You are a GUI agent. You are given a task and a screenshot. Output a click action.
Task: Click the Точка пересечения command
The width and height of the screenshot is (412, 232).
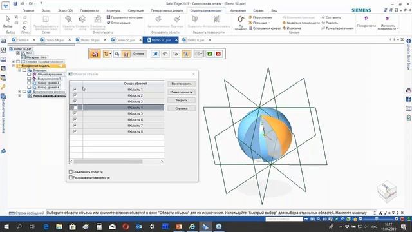coord(337,28)
